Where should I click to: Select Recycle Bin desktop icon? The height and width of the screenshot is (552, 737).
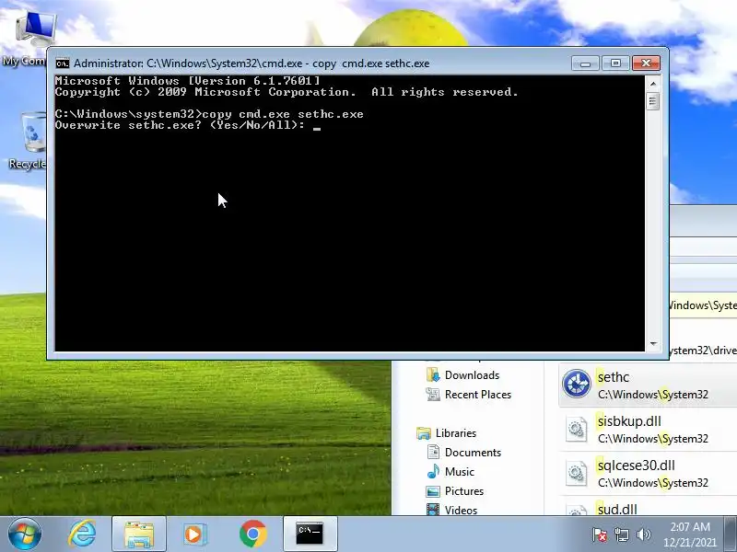click(29, 140)
